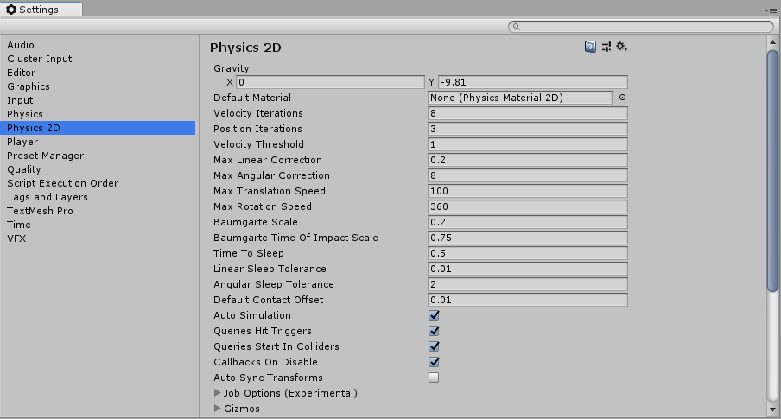Click the Time To Sleep label
The height and width of the screenshot is (419, 781).
[249, 253]
